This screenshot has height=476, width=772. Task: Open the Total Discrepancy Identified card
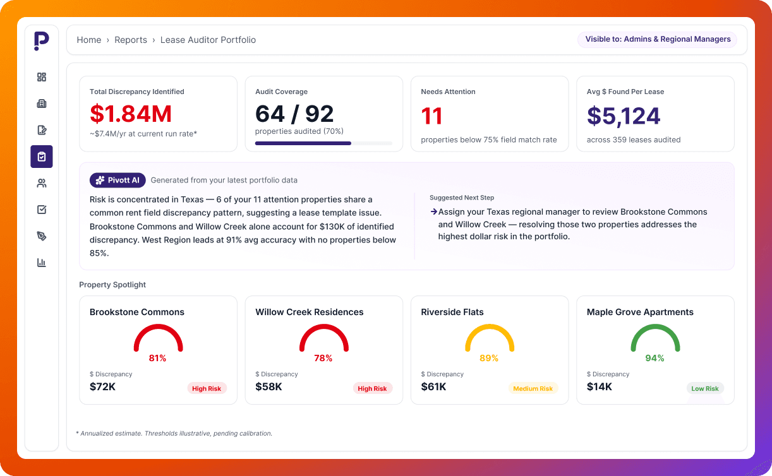click(x=158, y=114)
